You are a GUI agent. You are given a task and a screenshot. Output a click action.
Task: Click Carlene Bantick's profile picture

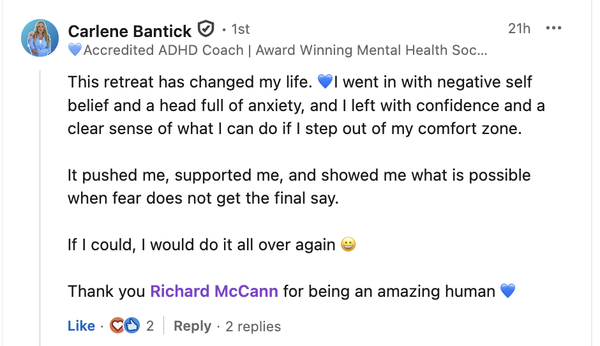coord(40,38)
